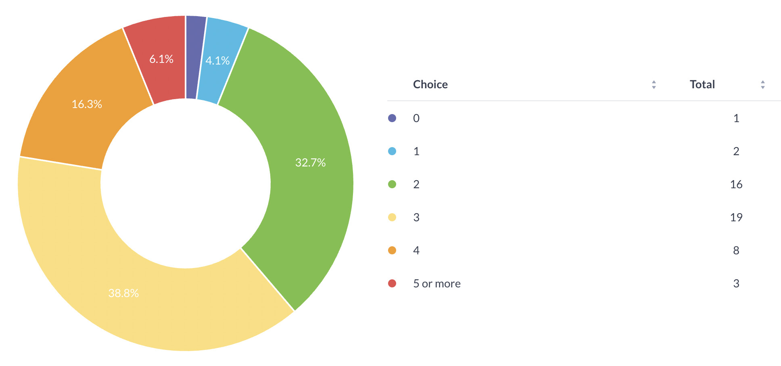Click the green legend dot for choice 2
The width and height of the screenshot is (781, 366).
[392, 184]
